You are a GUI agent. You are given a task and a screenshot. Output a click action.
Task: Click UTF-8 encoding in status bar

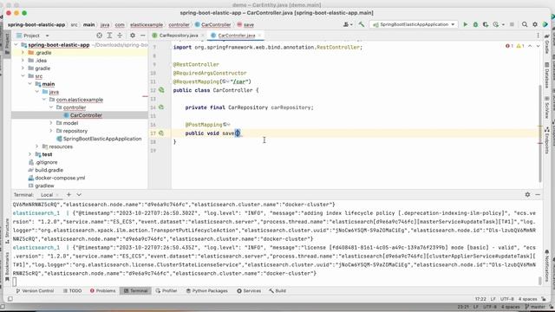click(506, 299)
